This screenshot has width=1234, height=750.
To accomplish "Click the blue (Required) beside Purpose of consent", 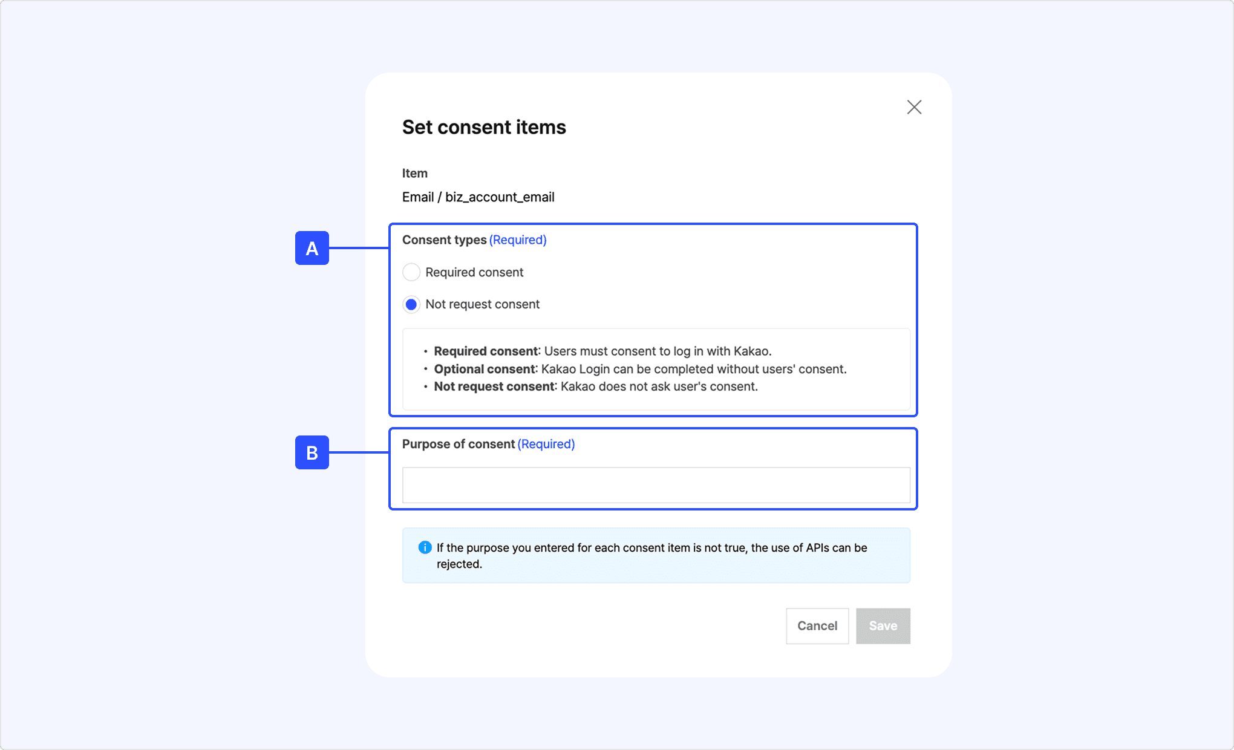I will pyautogui.click(x=546, y=444).
